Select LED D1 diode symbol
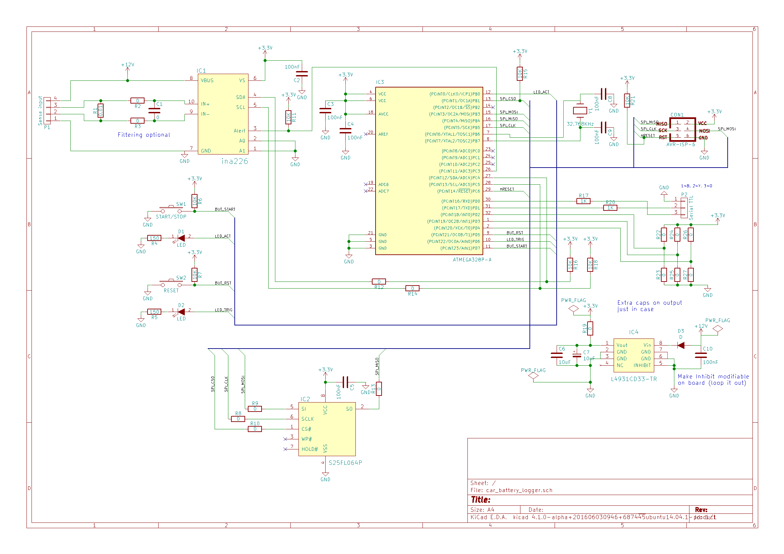The image size is (784, 554). pyautogui.click(x=181, y=238)
